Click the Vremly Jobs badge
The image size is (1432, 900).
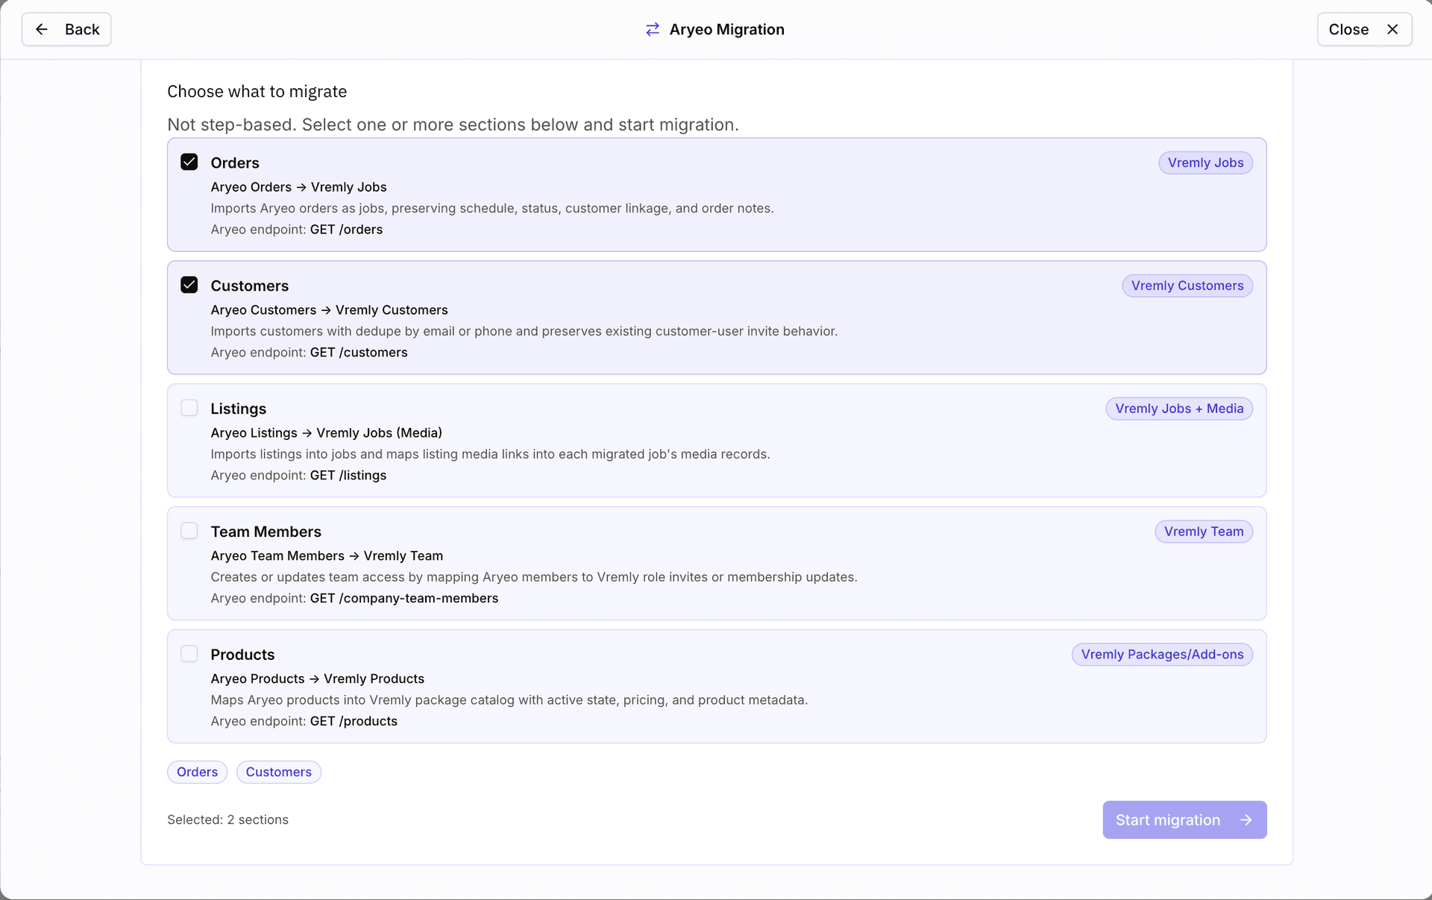point(1205,163)
